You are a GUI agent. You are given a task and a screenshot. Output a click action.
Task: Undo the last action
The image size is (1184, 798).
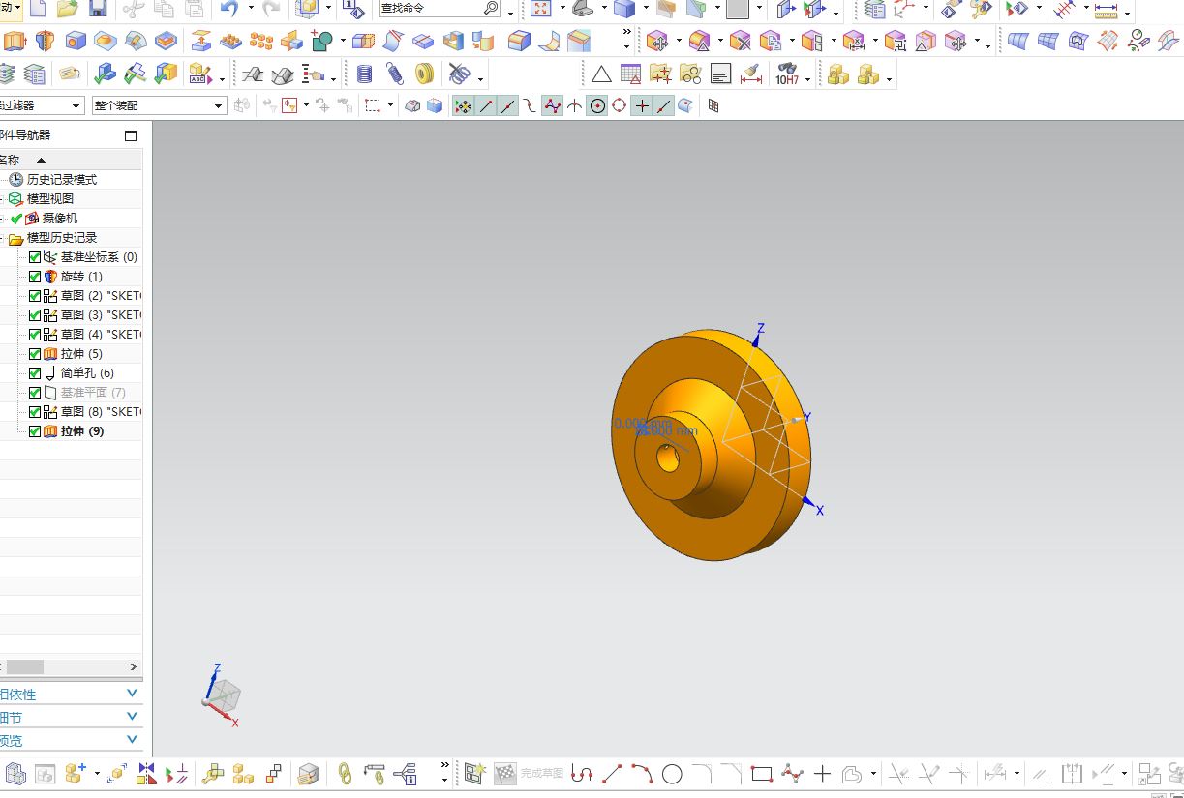click(x=229, y=10)
